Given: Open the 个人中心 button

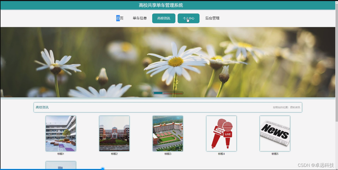Looking at the screenshot, I should click(x=188, y=18).
